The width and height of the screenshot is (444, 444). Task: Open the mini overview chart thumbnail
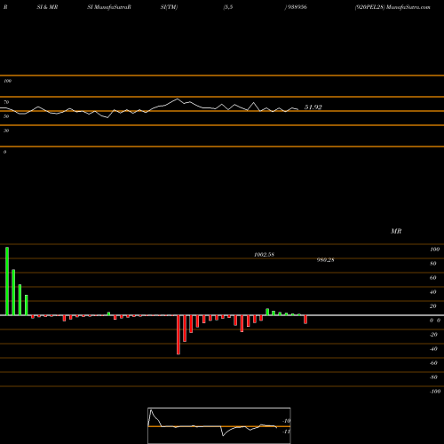(219, 425)
